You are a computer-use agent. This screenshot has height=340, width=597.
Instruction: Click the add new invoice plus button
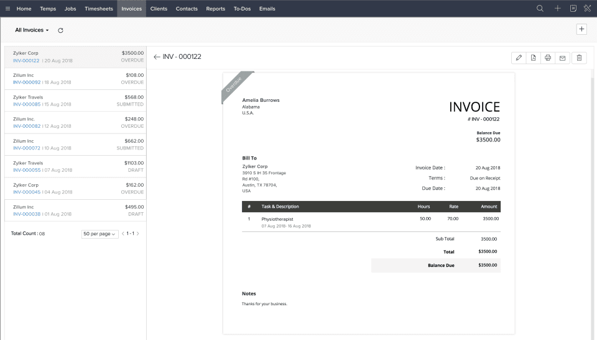coord(581,29)
